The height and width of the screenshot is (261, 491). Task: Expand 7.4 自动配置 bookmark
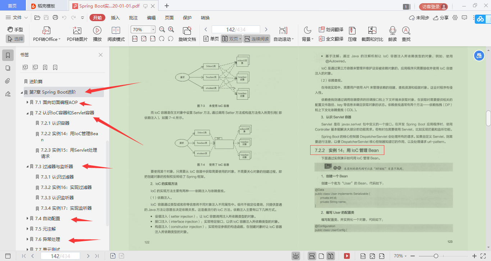click(28, 218)
